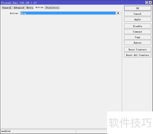View the Statistics tab

click(52, 8)
